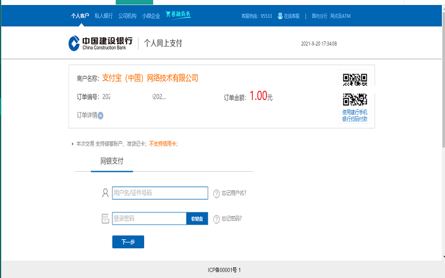Click the date stamp 2021-9-20 17:34:08
This screenshot has height=278, width=445.
319,44
